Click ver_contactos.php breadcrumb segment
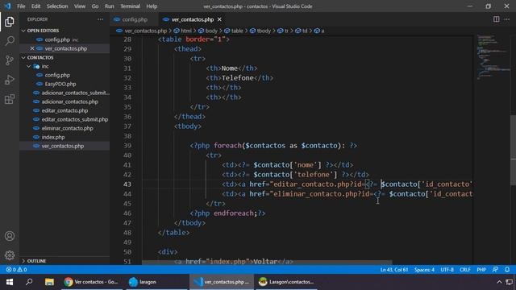The width and height of the screenshot is (516, 290). pyautogui.click(x=145, y=31)
